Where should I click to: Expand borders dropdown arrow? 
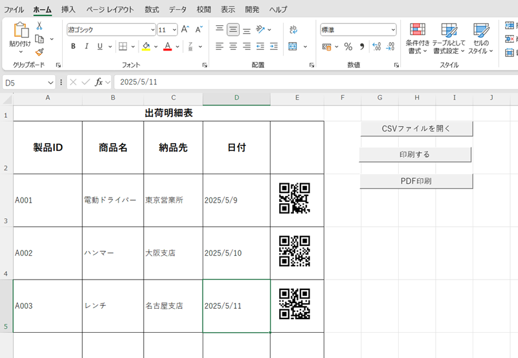133,47
